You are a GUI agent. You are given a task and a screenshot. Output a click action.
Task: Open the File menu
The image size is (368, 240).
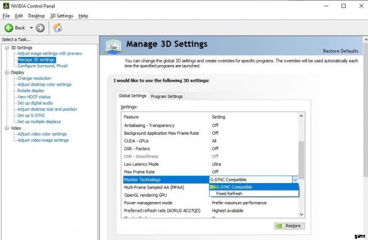coord(6,16)
